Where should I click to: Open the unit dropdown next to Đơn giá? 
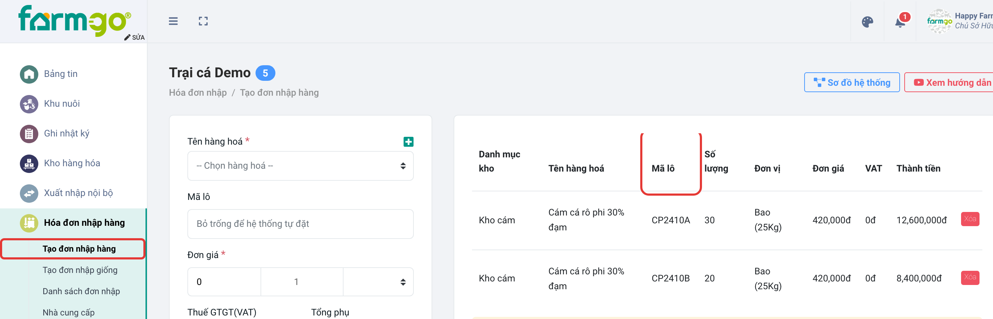[378, 282]
